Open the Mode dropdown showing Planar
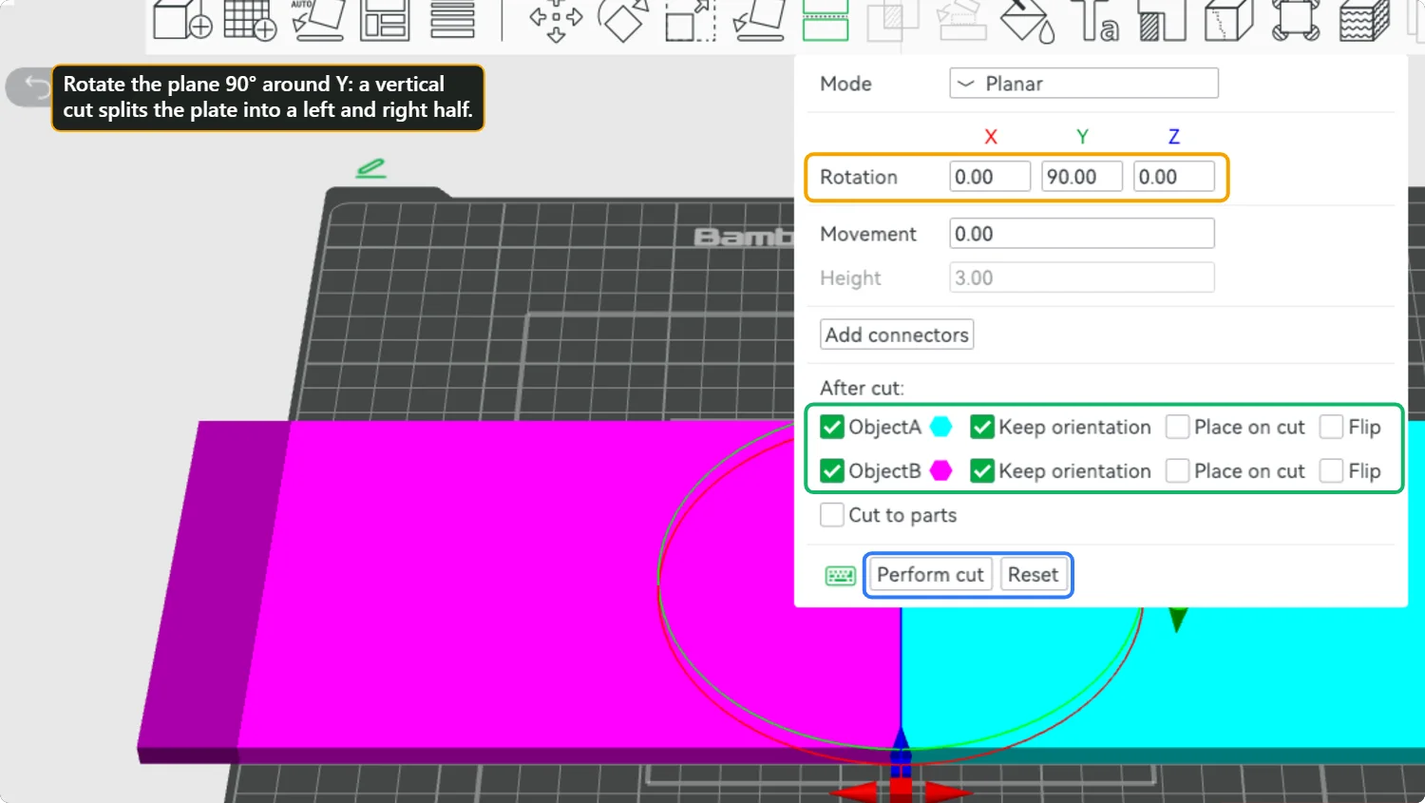1425x803 pixels. click(1084, 84)
